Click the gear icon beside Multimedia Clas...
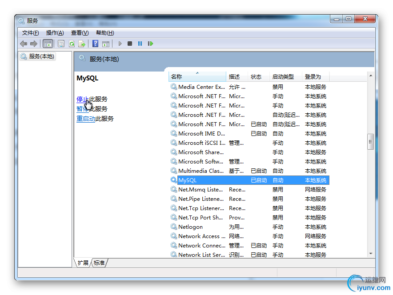The width and height of the screenshot is (393, 295). coord(173,171)
